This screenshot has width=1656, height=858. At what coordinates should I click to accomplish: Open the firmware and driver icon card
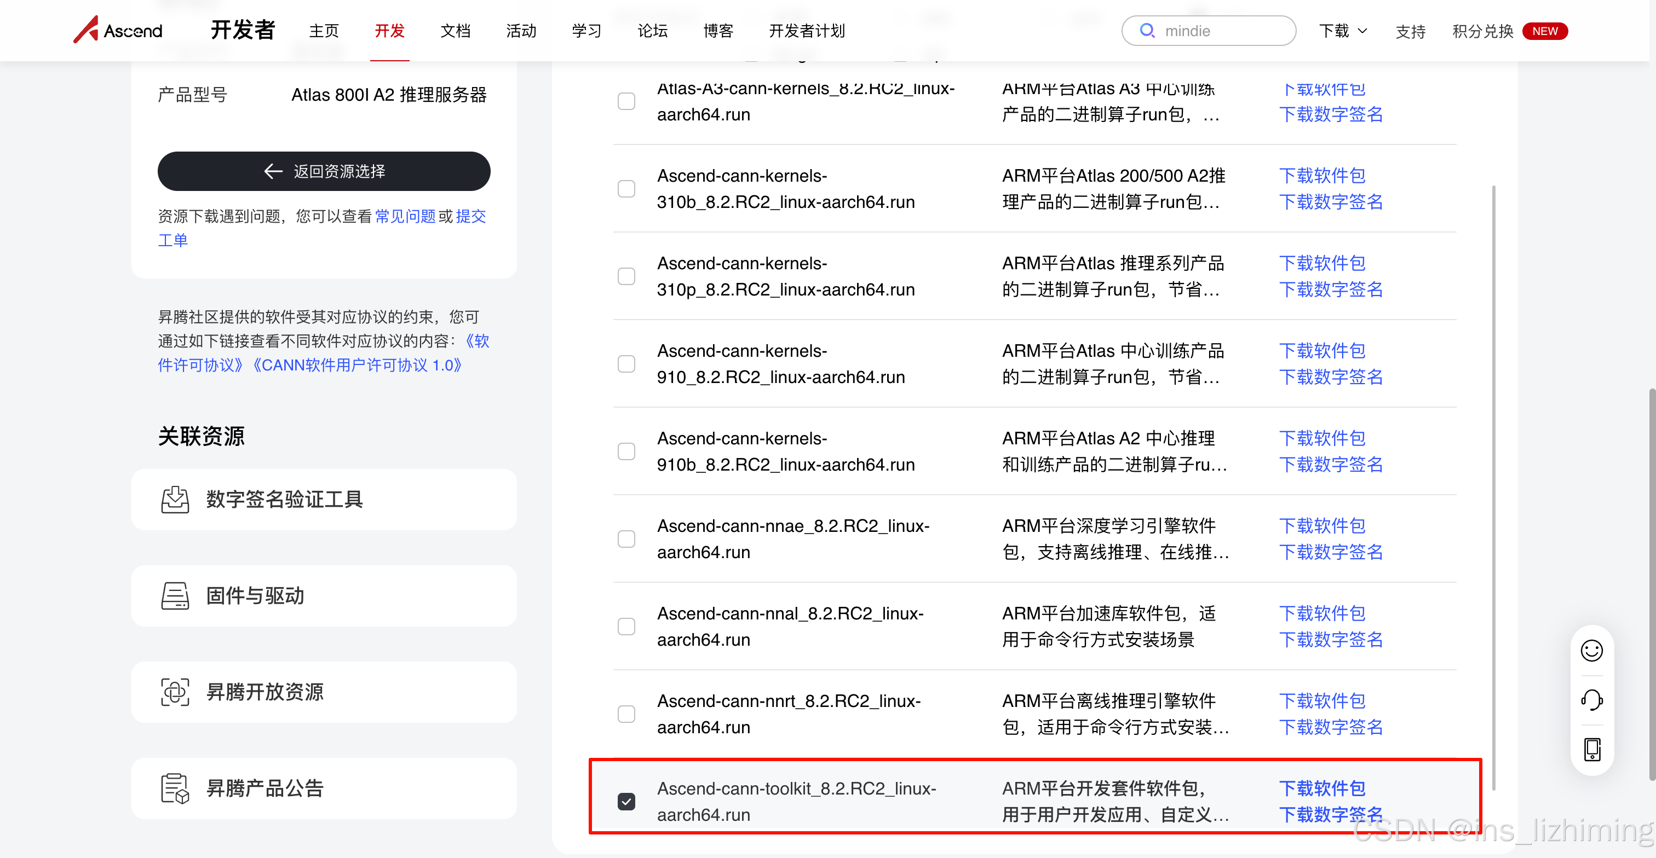[x=175, y=596]
